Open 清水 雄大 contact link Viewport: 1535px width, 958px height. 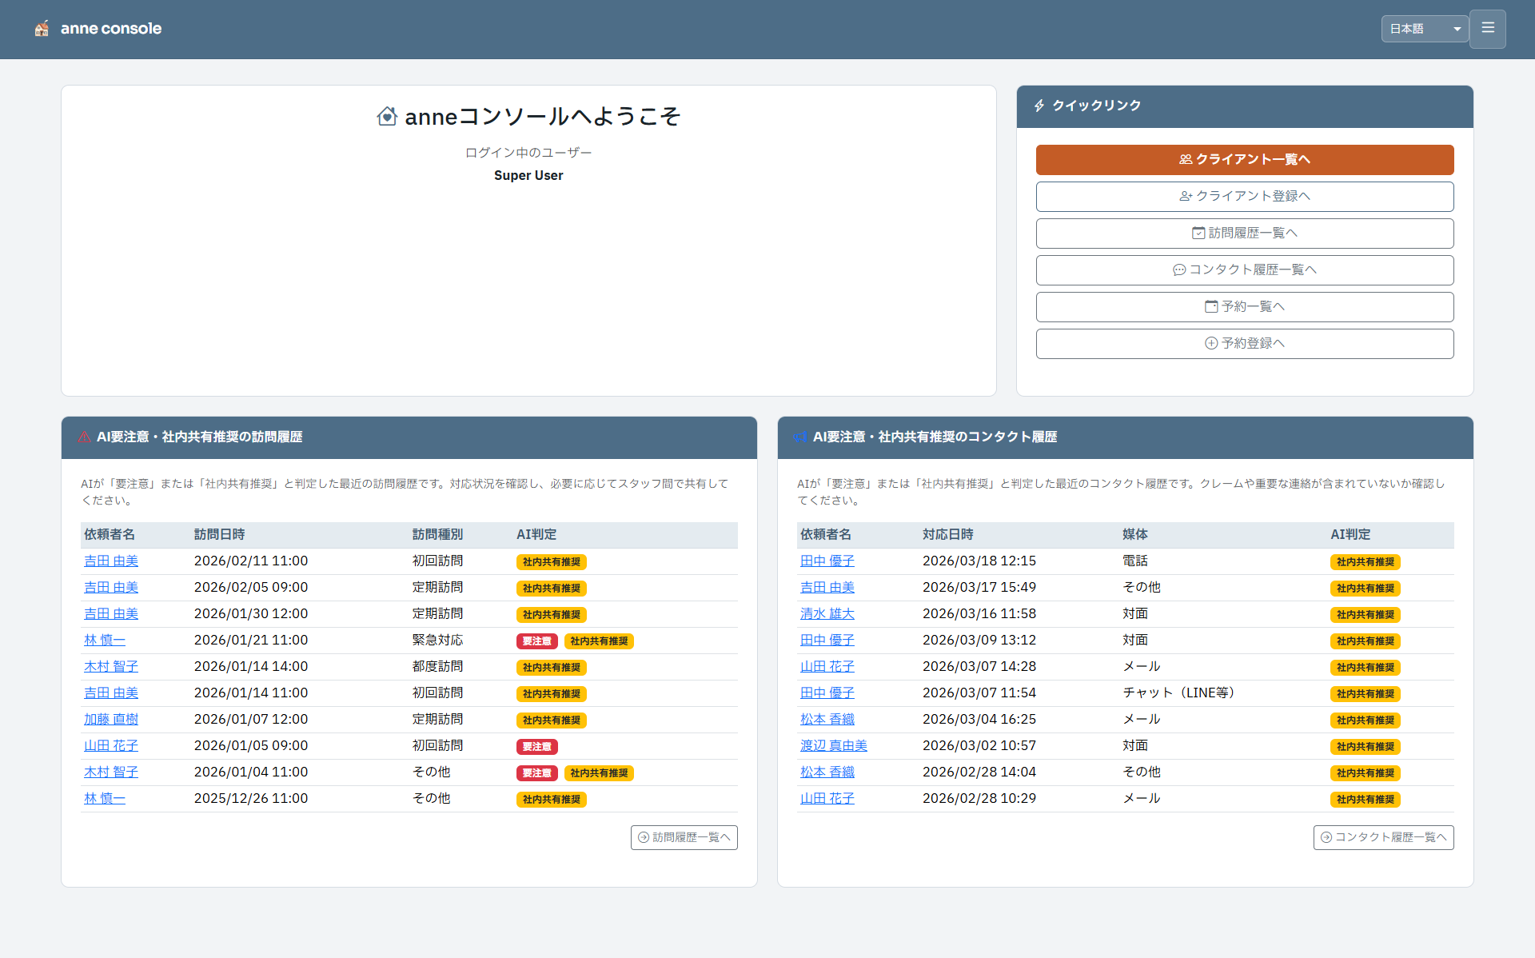coord(827,614)
